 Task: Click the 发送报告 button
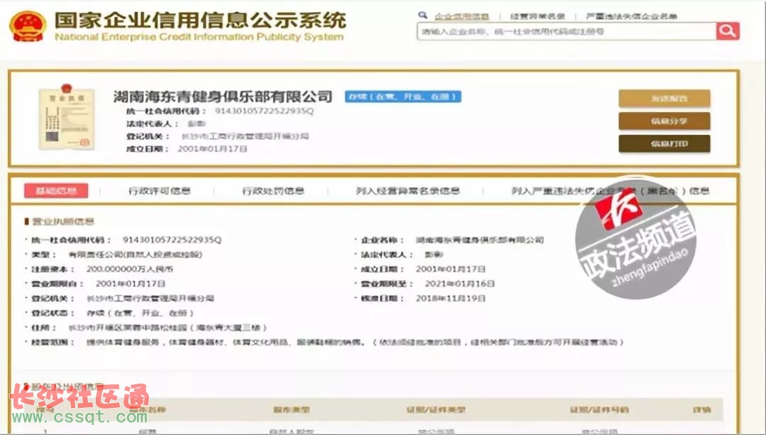(665, 99)
